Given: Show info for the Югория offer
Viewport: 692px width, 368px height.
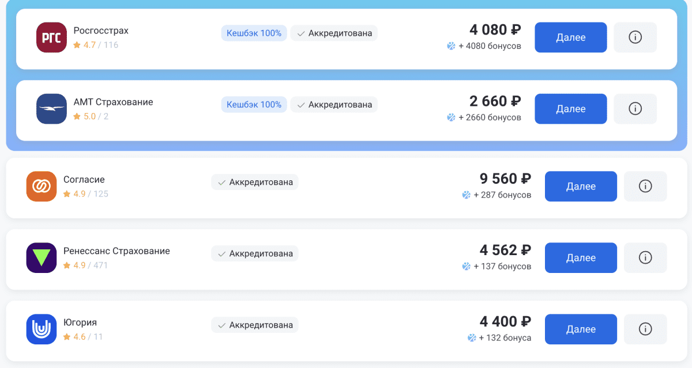Looking at the screenshot, I should tap(645, 329).
